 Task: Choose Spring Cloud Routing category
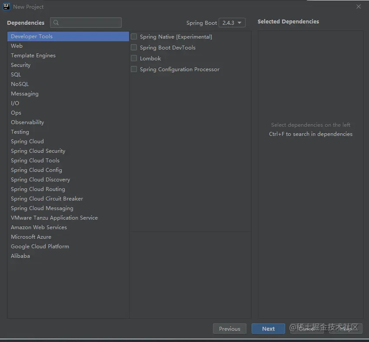tap(68, 189)
